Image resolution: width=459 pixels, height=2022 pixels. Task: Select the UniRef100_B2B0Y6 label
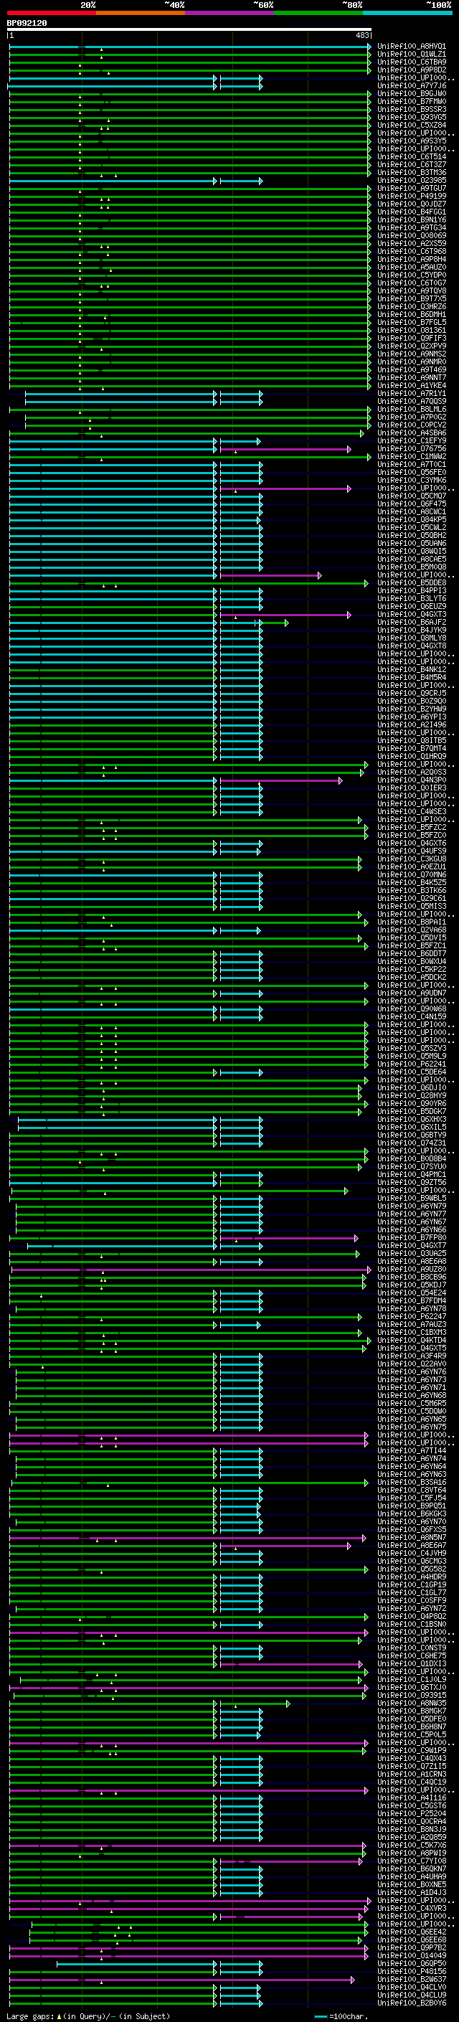[x=411, y=2003]
